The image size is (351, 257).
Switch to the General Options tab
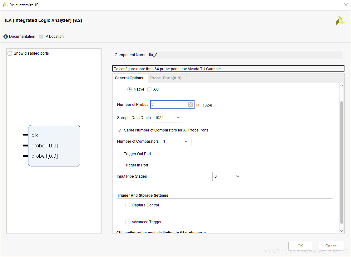click(x=129, y=78)
